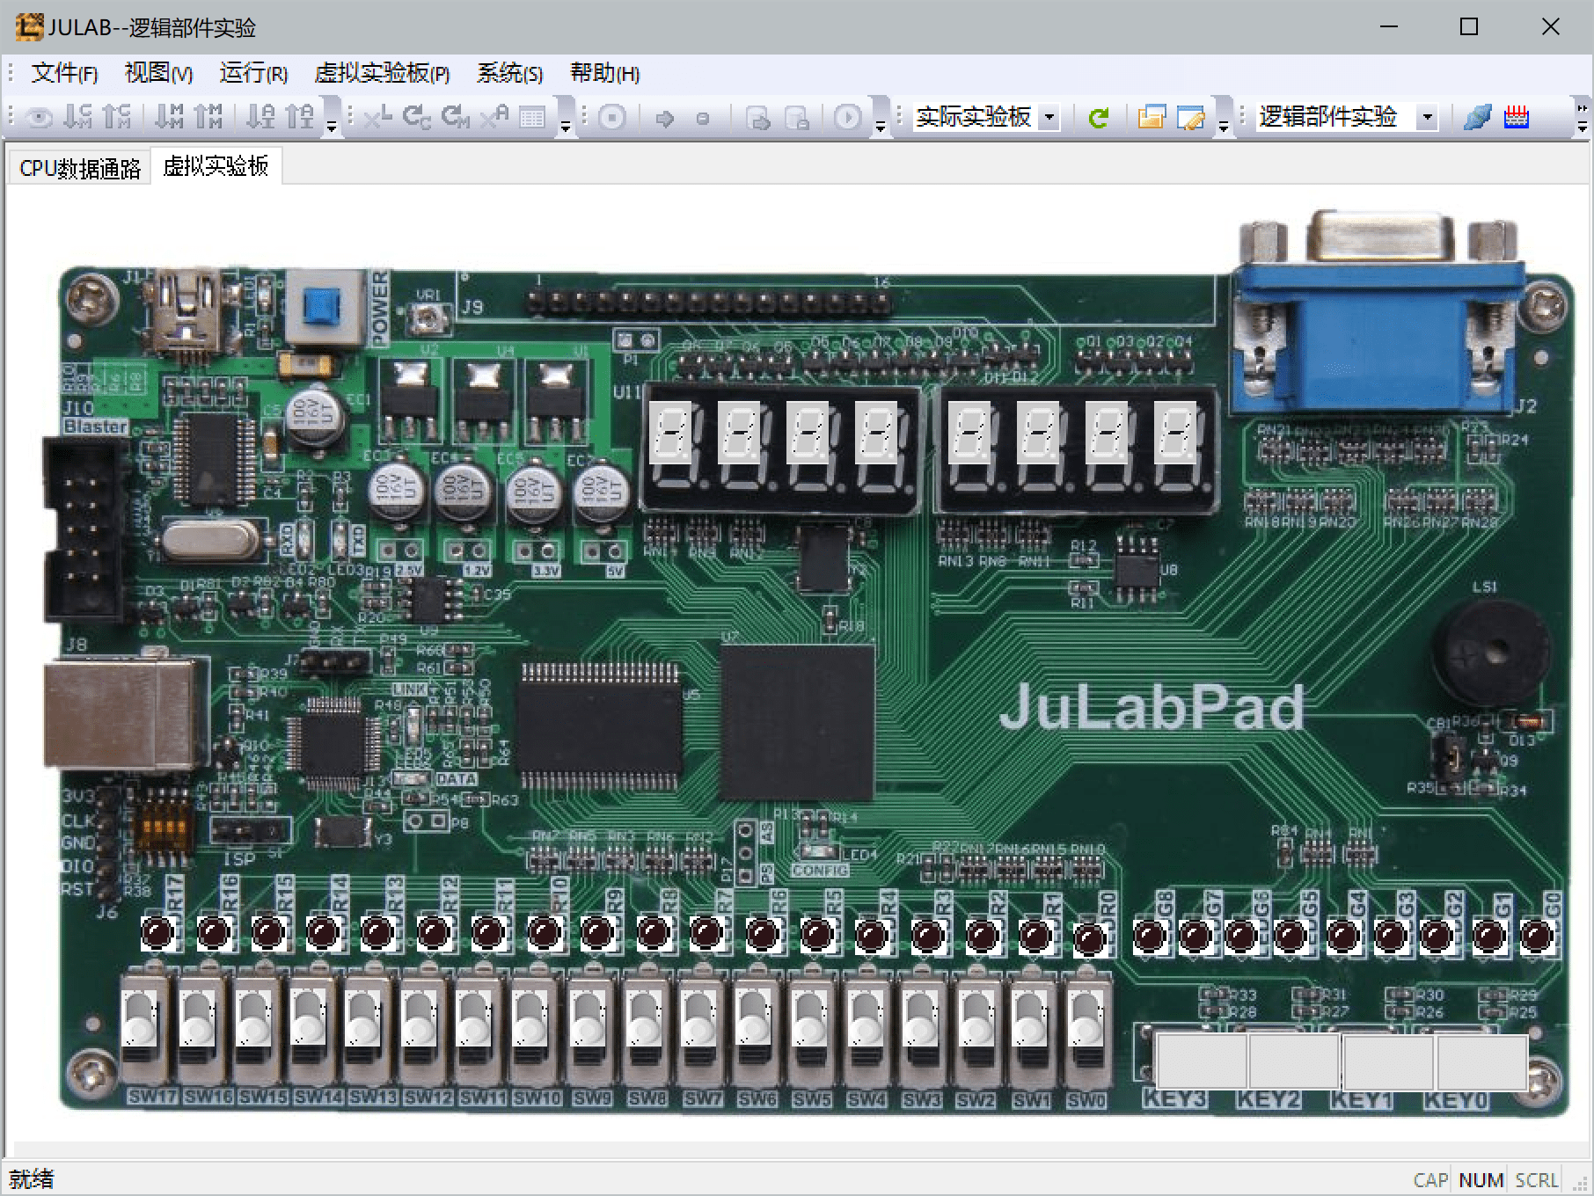
Task: Switch to the CPU数据通路 tab
Action: pos(80,168)
